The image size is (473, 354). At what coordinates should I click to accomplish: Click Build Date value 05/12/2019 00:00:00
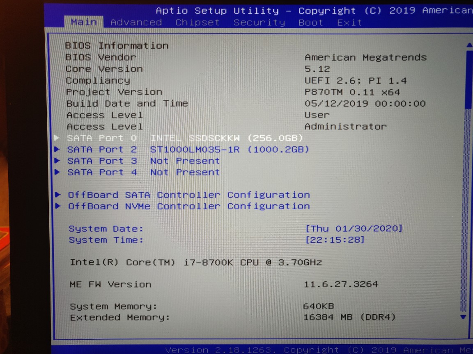point(365,103)
